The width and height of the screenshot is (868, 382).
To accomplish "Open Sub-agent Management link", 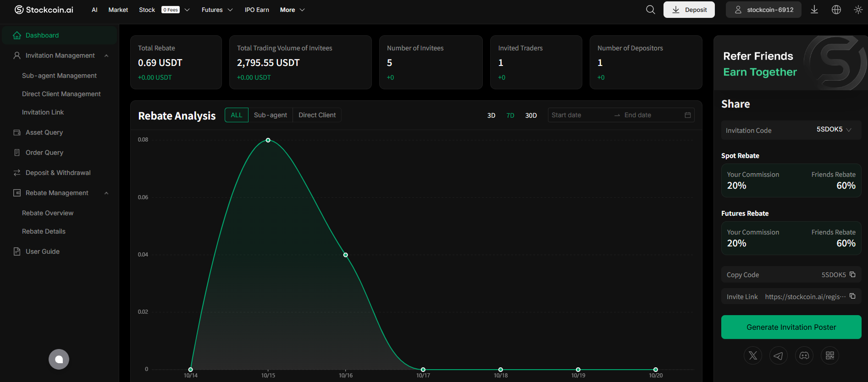I will point(59,76).
